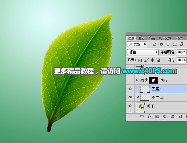Select the 叶子 smart object thumbnail
The height and width of the screenshot is (143, 187).
click(140, 106)
